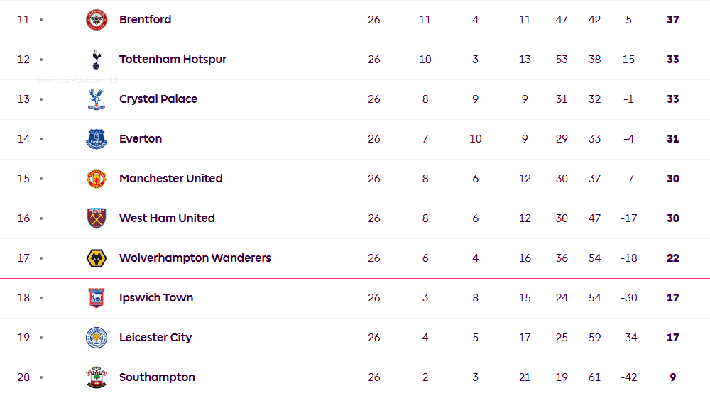Click the Manchester United crest
This screenshot has width=710, height=393.
tap(96, 179)
